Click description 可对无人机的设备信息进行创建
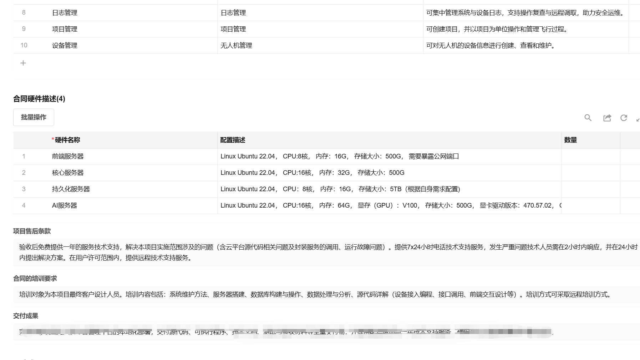 526,46
